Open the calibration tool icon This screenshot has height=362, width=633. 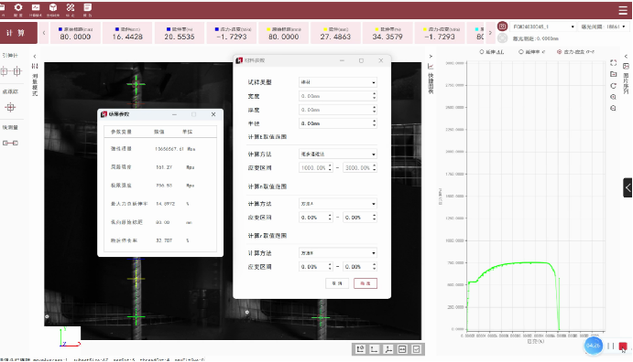click(x=71, y=7)
